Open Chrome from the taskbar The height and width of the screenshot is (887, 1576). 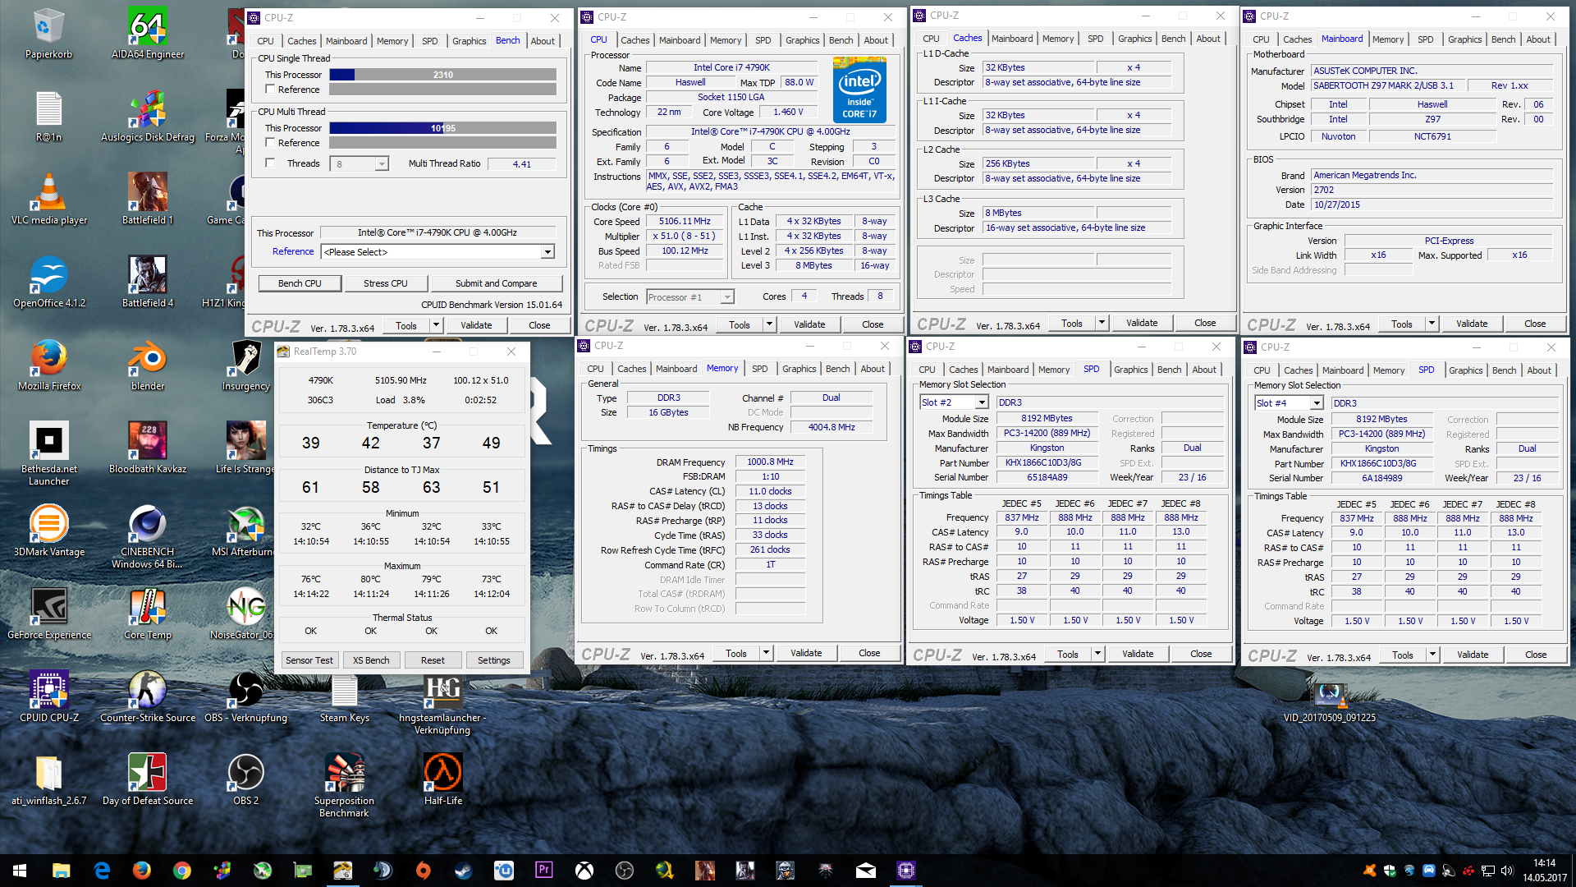182,871
